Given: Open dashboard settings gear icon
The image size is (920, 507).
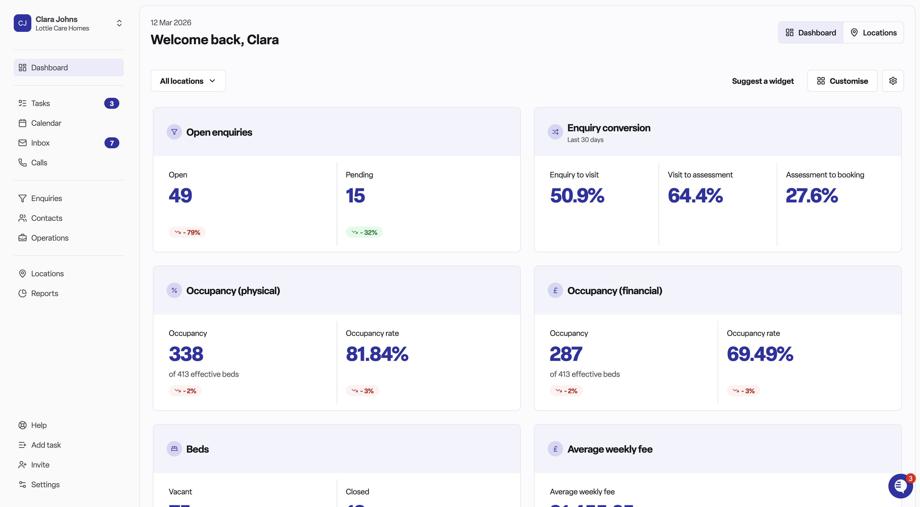Looking at the screenshot, I should coord(893,81).
